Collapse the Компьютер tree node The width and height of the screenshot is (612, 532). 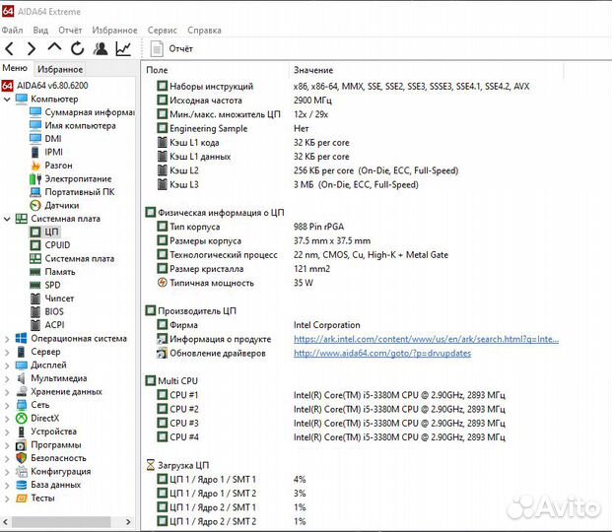(7, 100)
